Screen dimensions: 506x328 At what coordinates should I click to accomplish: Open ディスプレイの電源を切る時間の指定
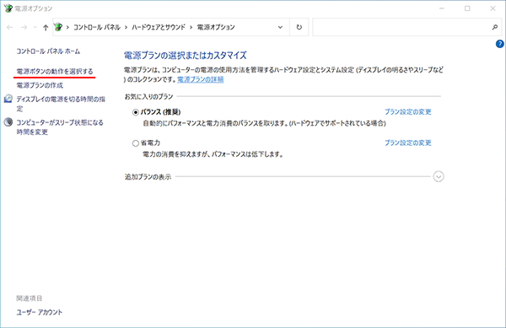click(x=61, y=104)
